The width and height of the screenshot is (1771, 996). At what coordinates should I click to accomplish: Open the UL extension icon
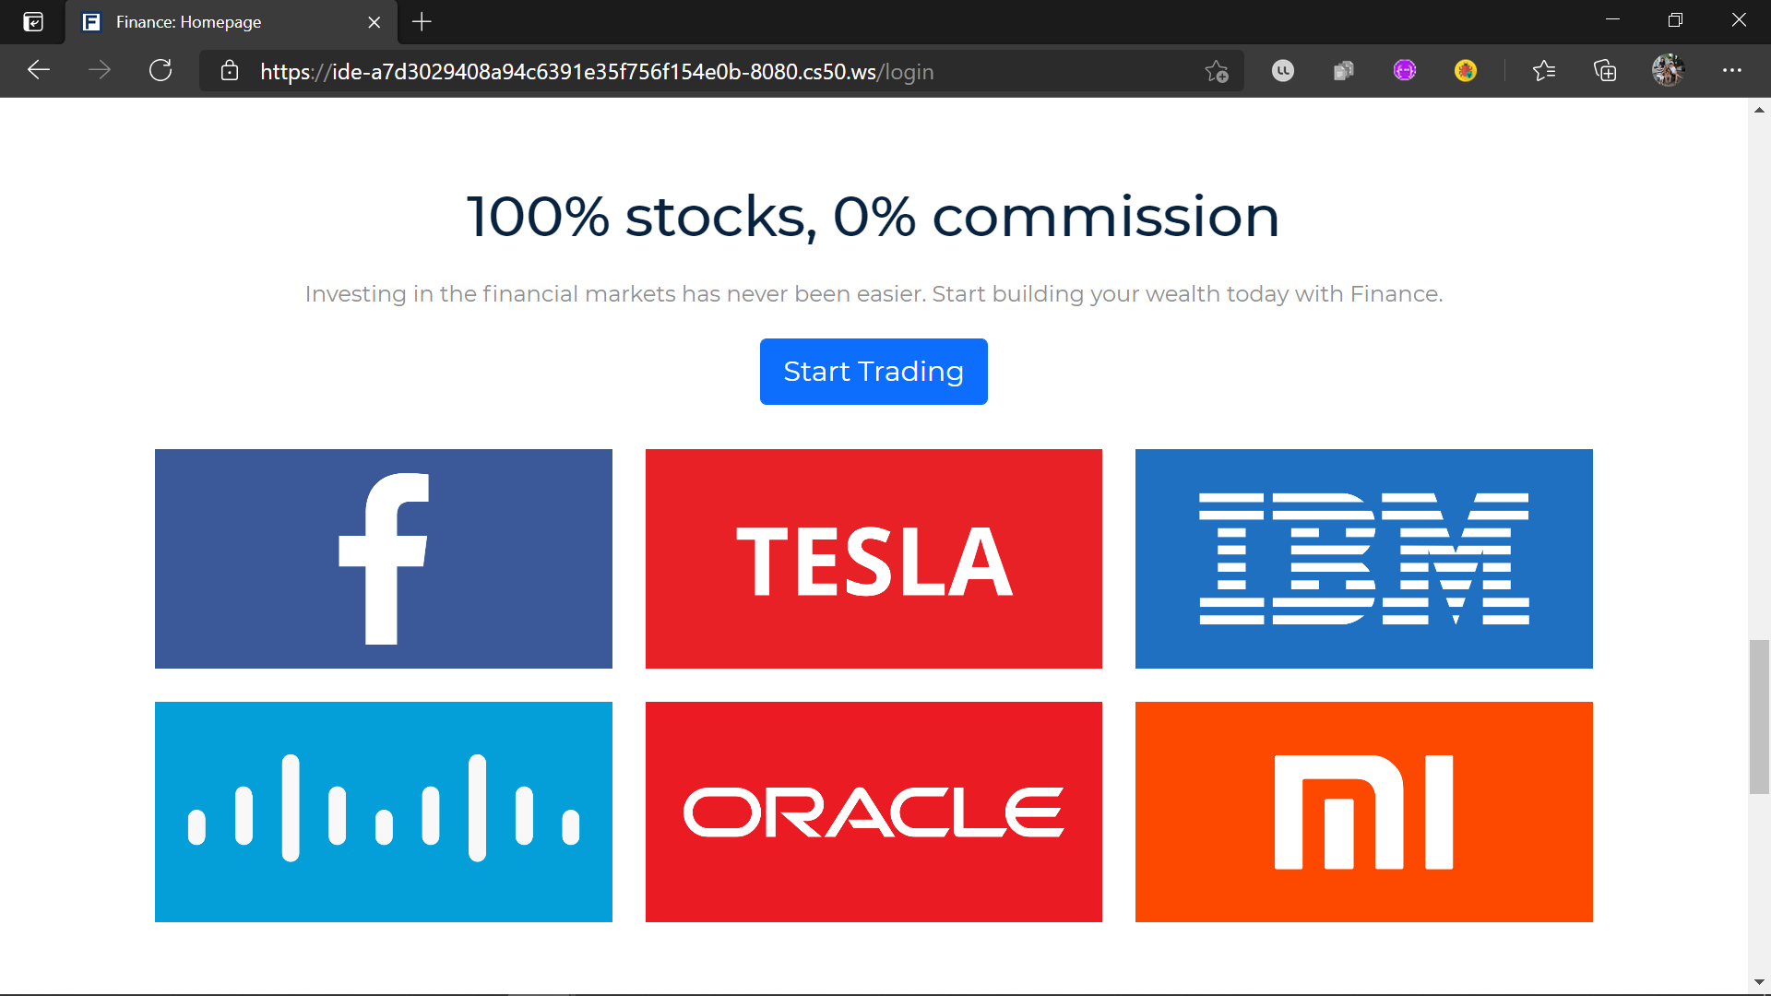[x=1282, y=70]
